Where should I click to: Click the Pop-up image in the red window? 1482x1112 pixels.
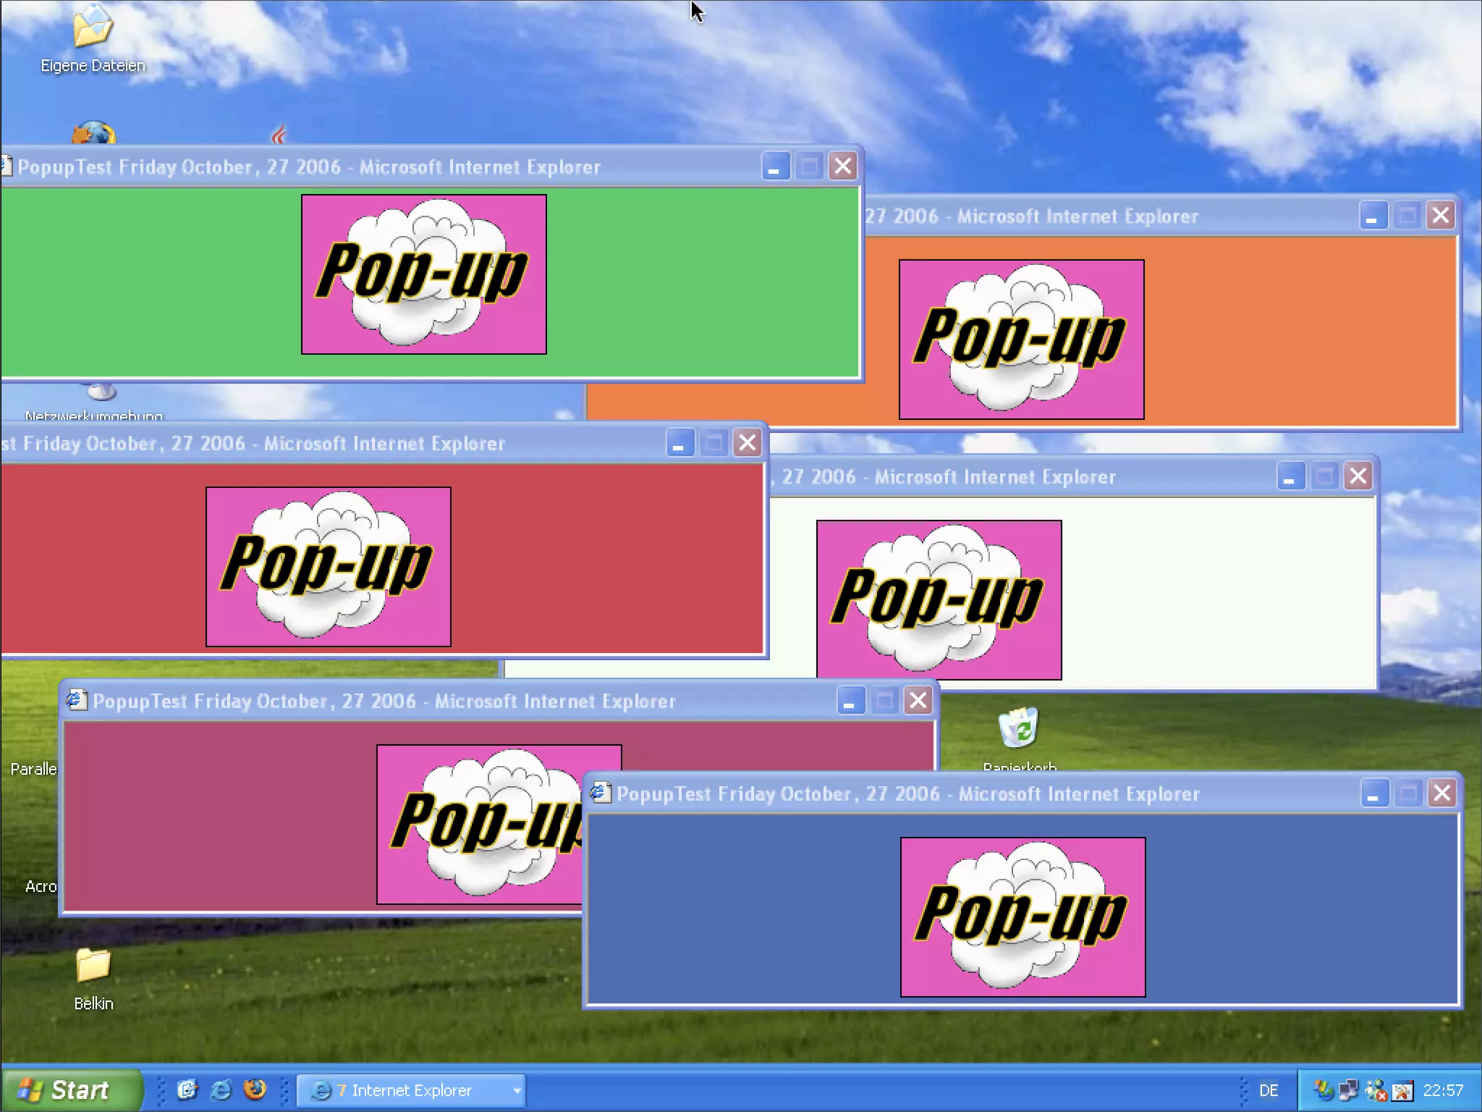329,567
